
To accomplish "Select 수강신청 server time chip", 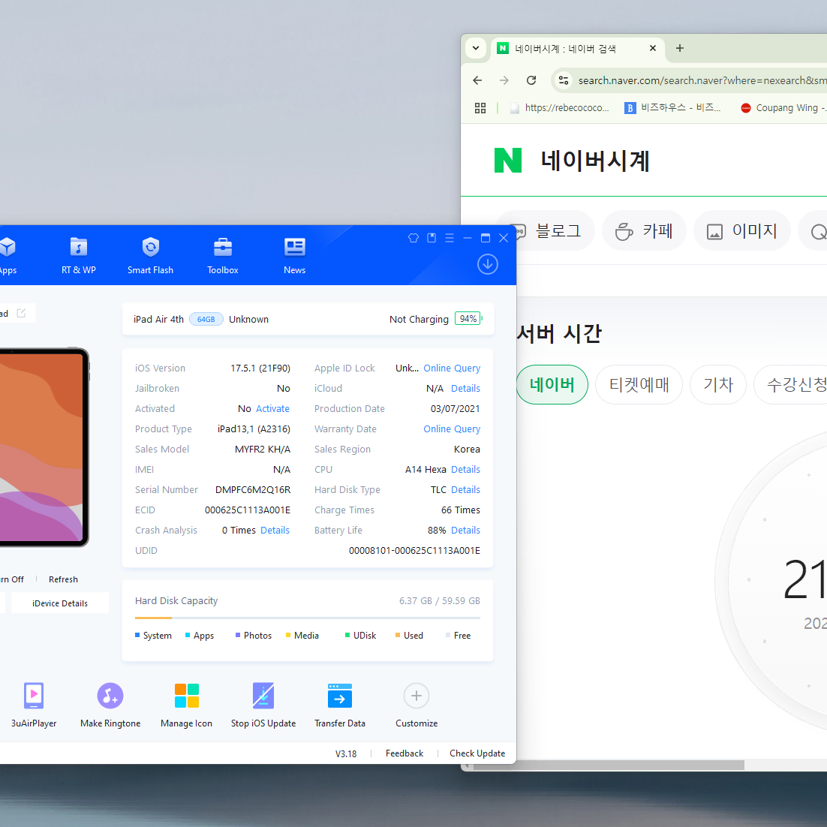I will (791, 384).
